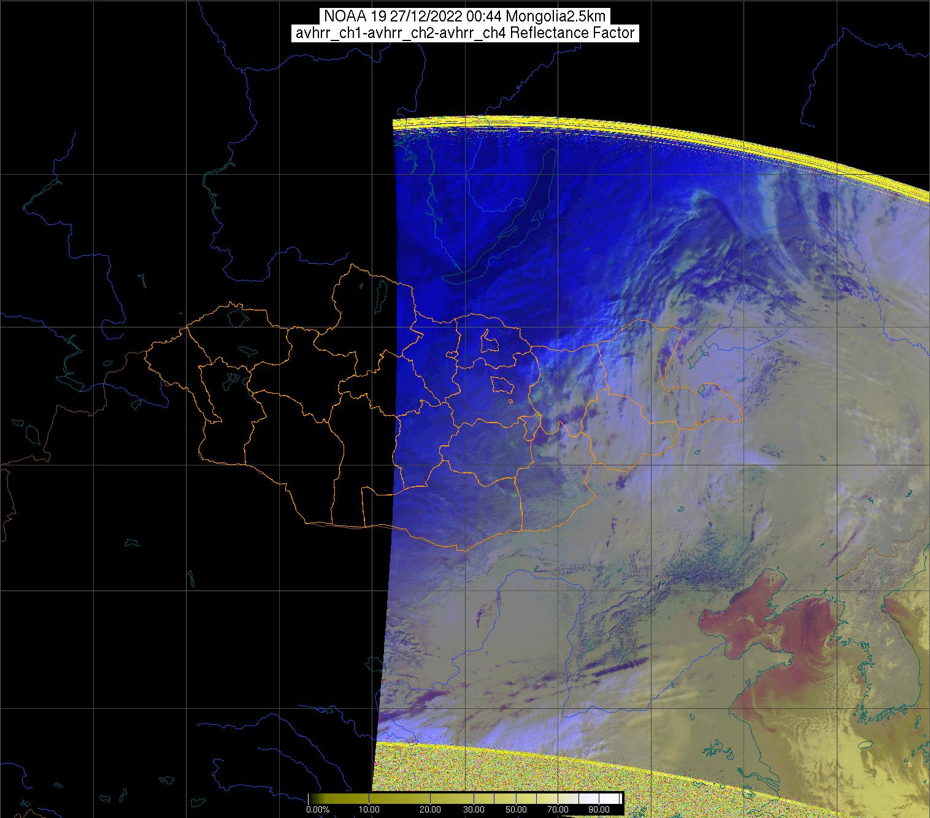Select the avhrr channel Reflectance Factor caption

tap(465, 33)
